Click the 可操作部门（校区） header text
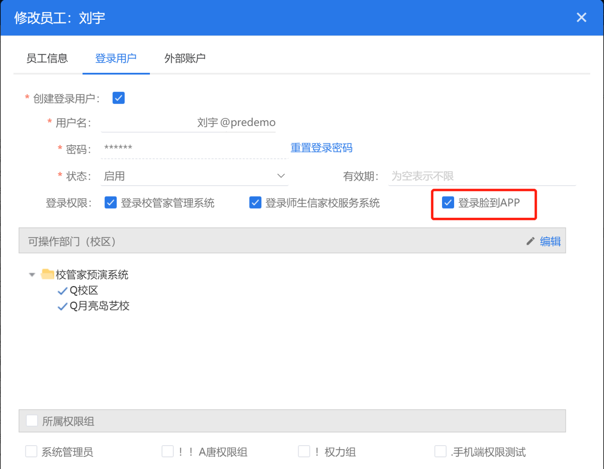Viewport: 604px width, 469px height. coord(72,241)
